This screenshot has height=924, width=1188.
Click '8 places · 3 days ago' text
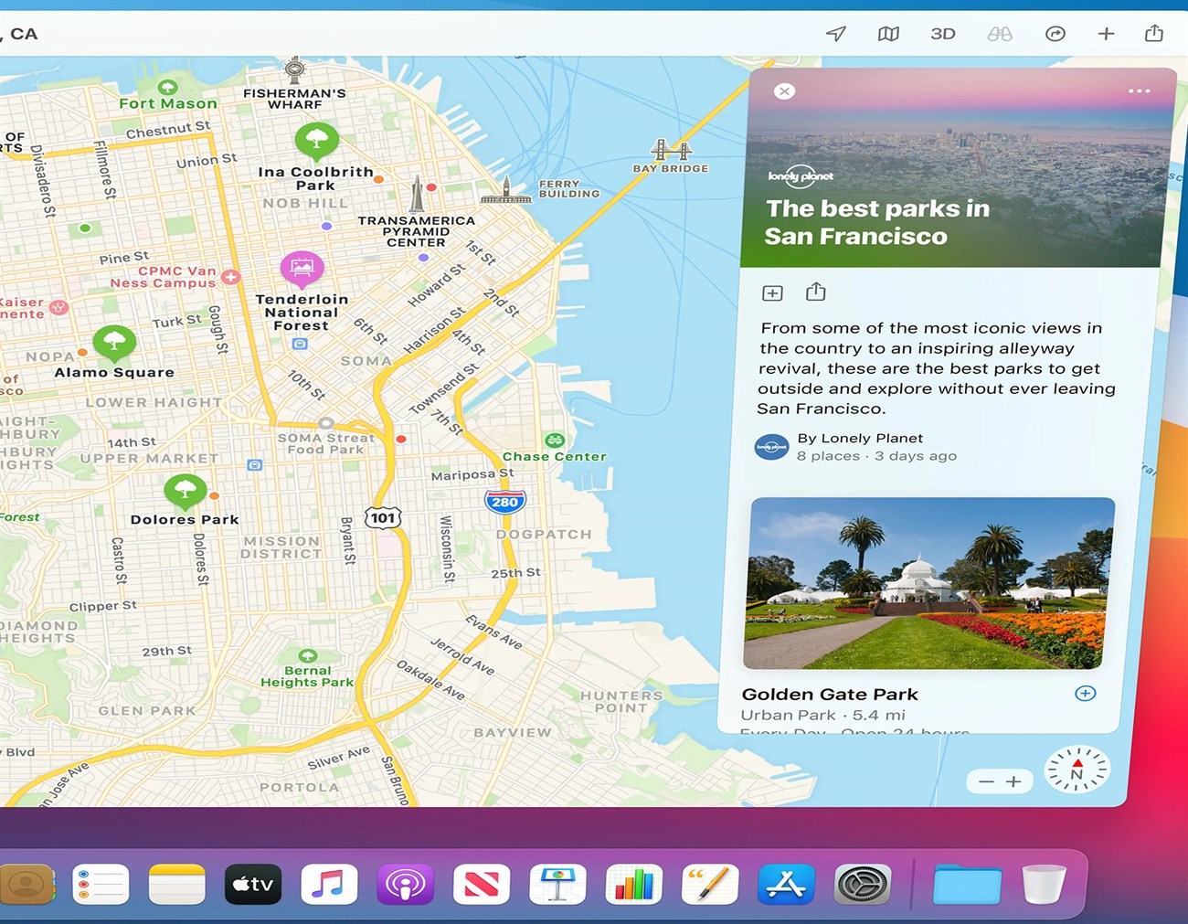click(876, 456)
